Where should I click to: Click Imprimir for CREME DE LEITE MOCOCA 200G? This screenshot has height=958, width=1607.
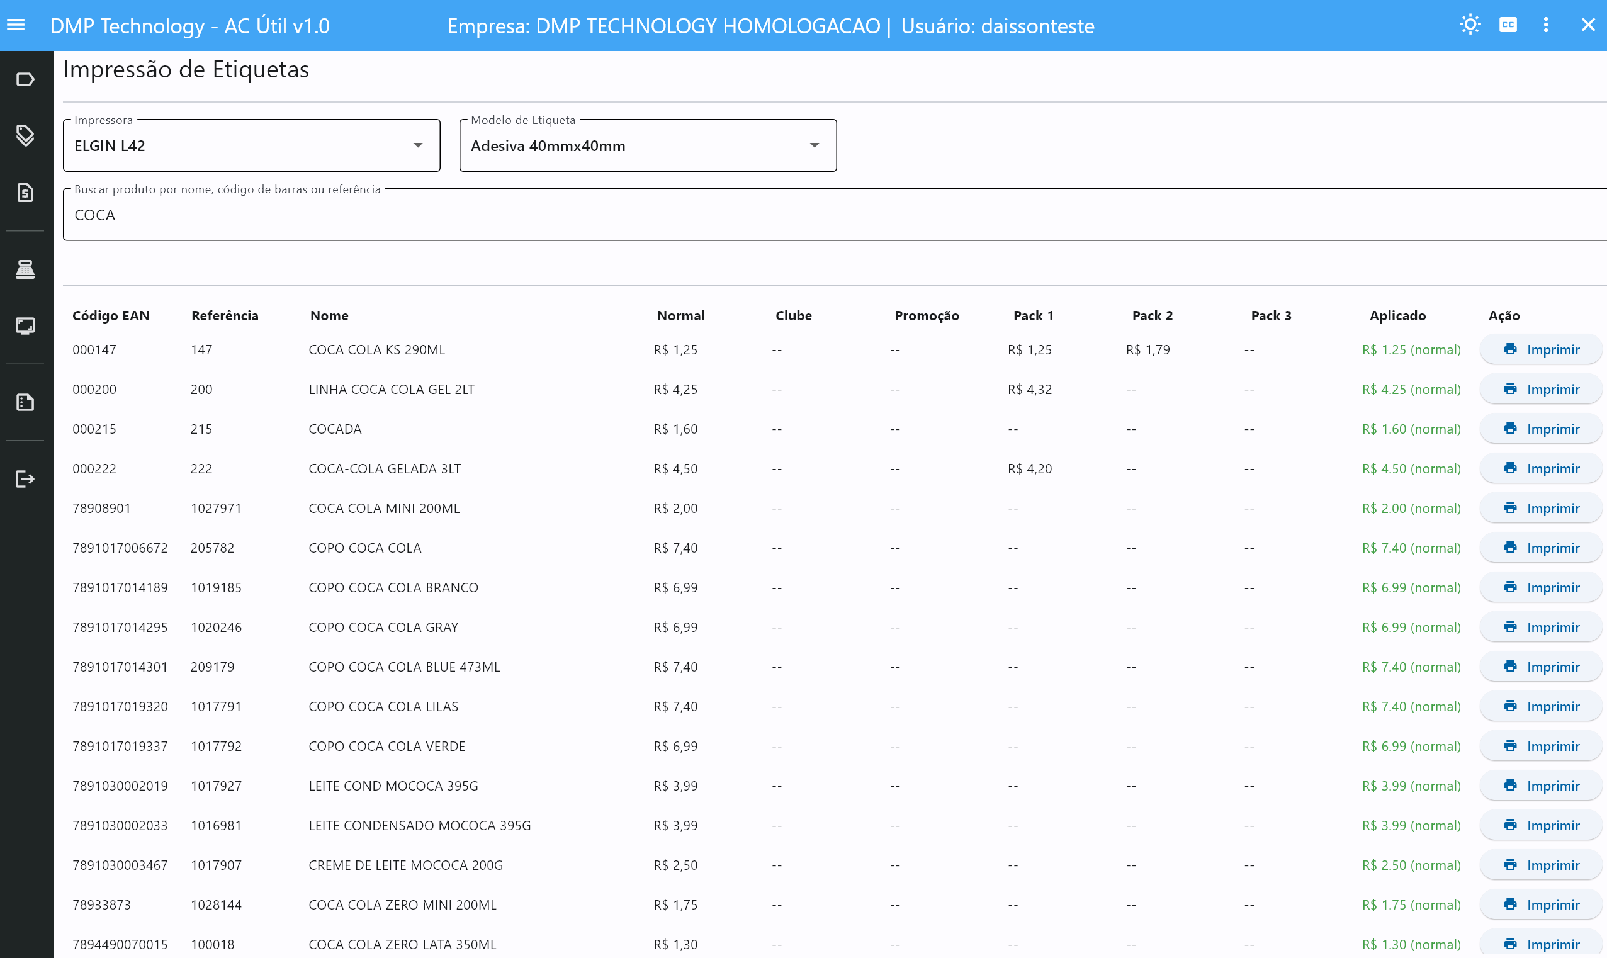click(1540, 865)
